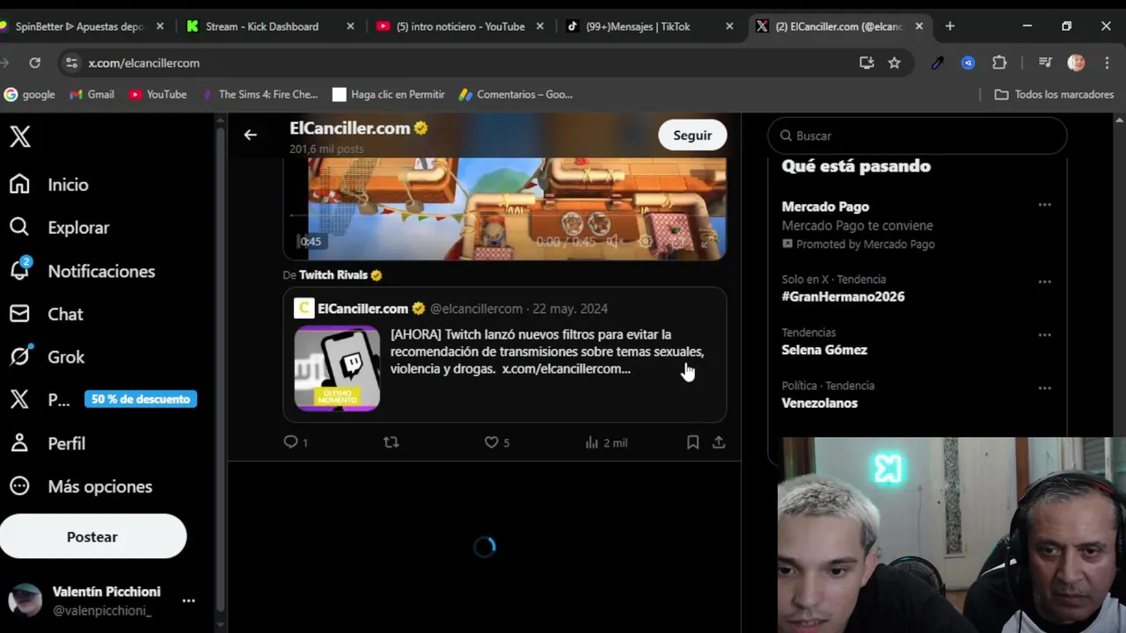Close the TikTok Mensajes tab

(729, 26)
